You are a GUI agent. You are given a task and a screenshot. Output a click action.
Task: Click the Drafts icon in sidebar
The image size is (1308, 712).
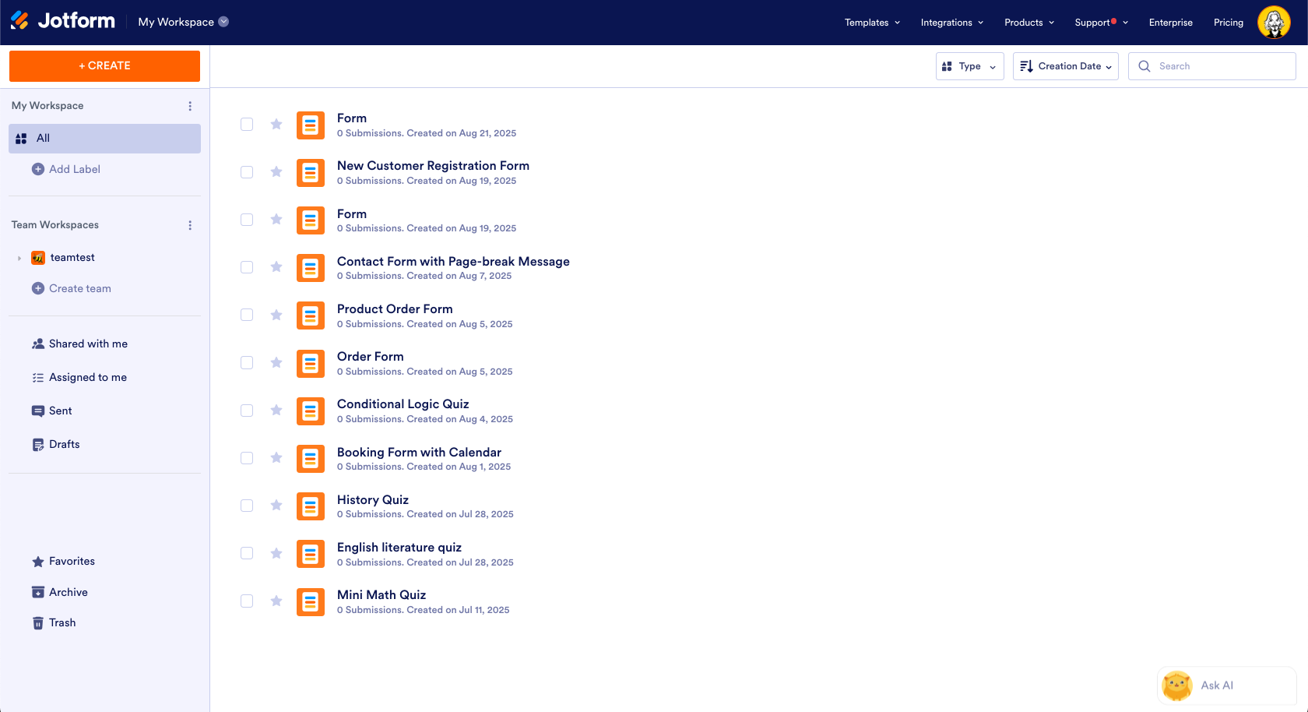(x=37, y=444)
